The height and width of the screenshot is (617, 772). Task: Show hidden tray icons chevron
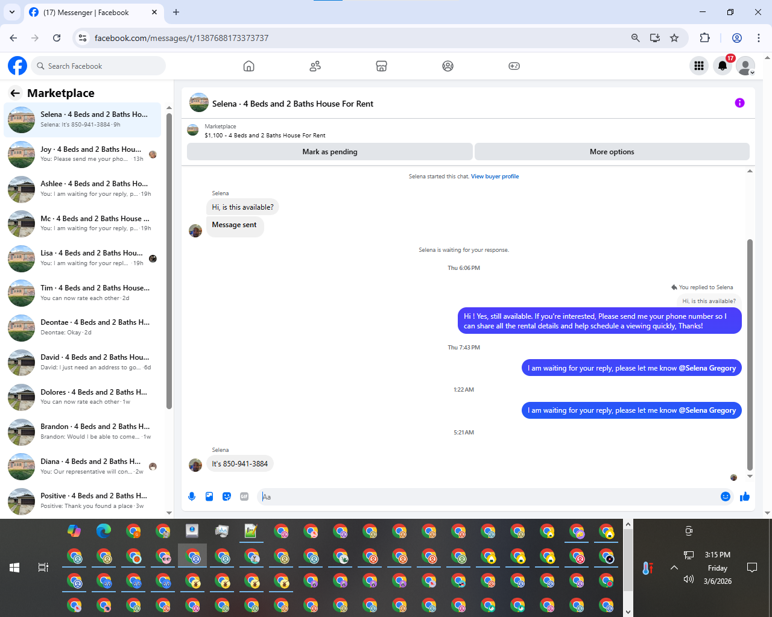pyautogui.click(x=674, y=568)
